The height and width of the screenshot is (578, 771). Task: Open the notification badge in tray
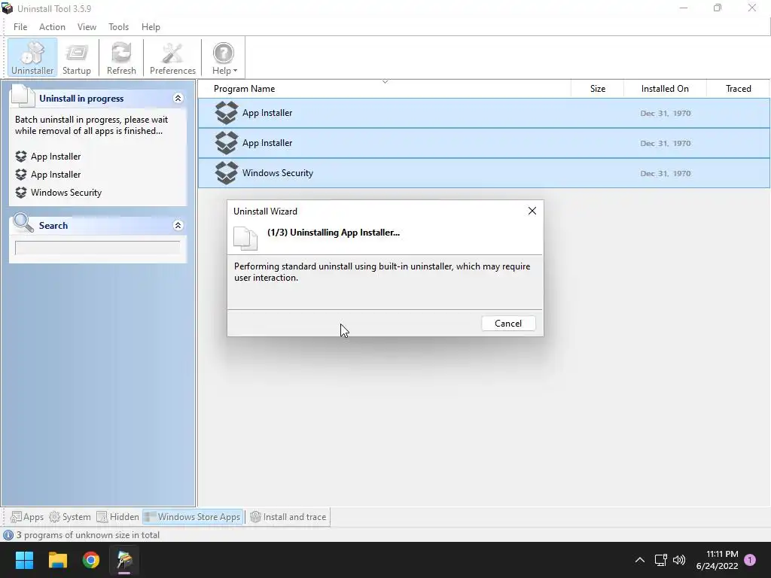click(x=750, y=560)
